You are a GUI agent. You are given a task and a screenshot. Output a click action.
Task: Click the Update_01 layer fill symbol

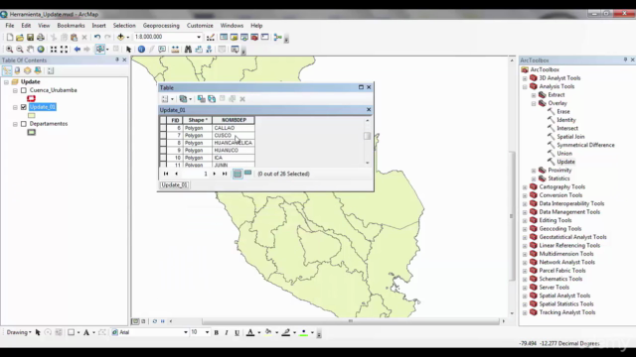tap(31, 116)
